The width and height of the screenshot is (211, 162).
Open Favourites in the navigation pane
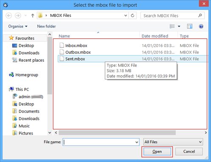click(25, 38)
